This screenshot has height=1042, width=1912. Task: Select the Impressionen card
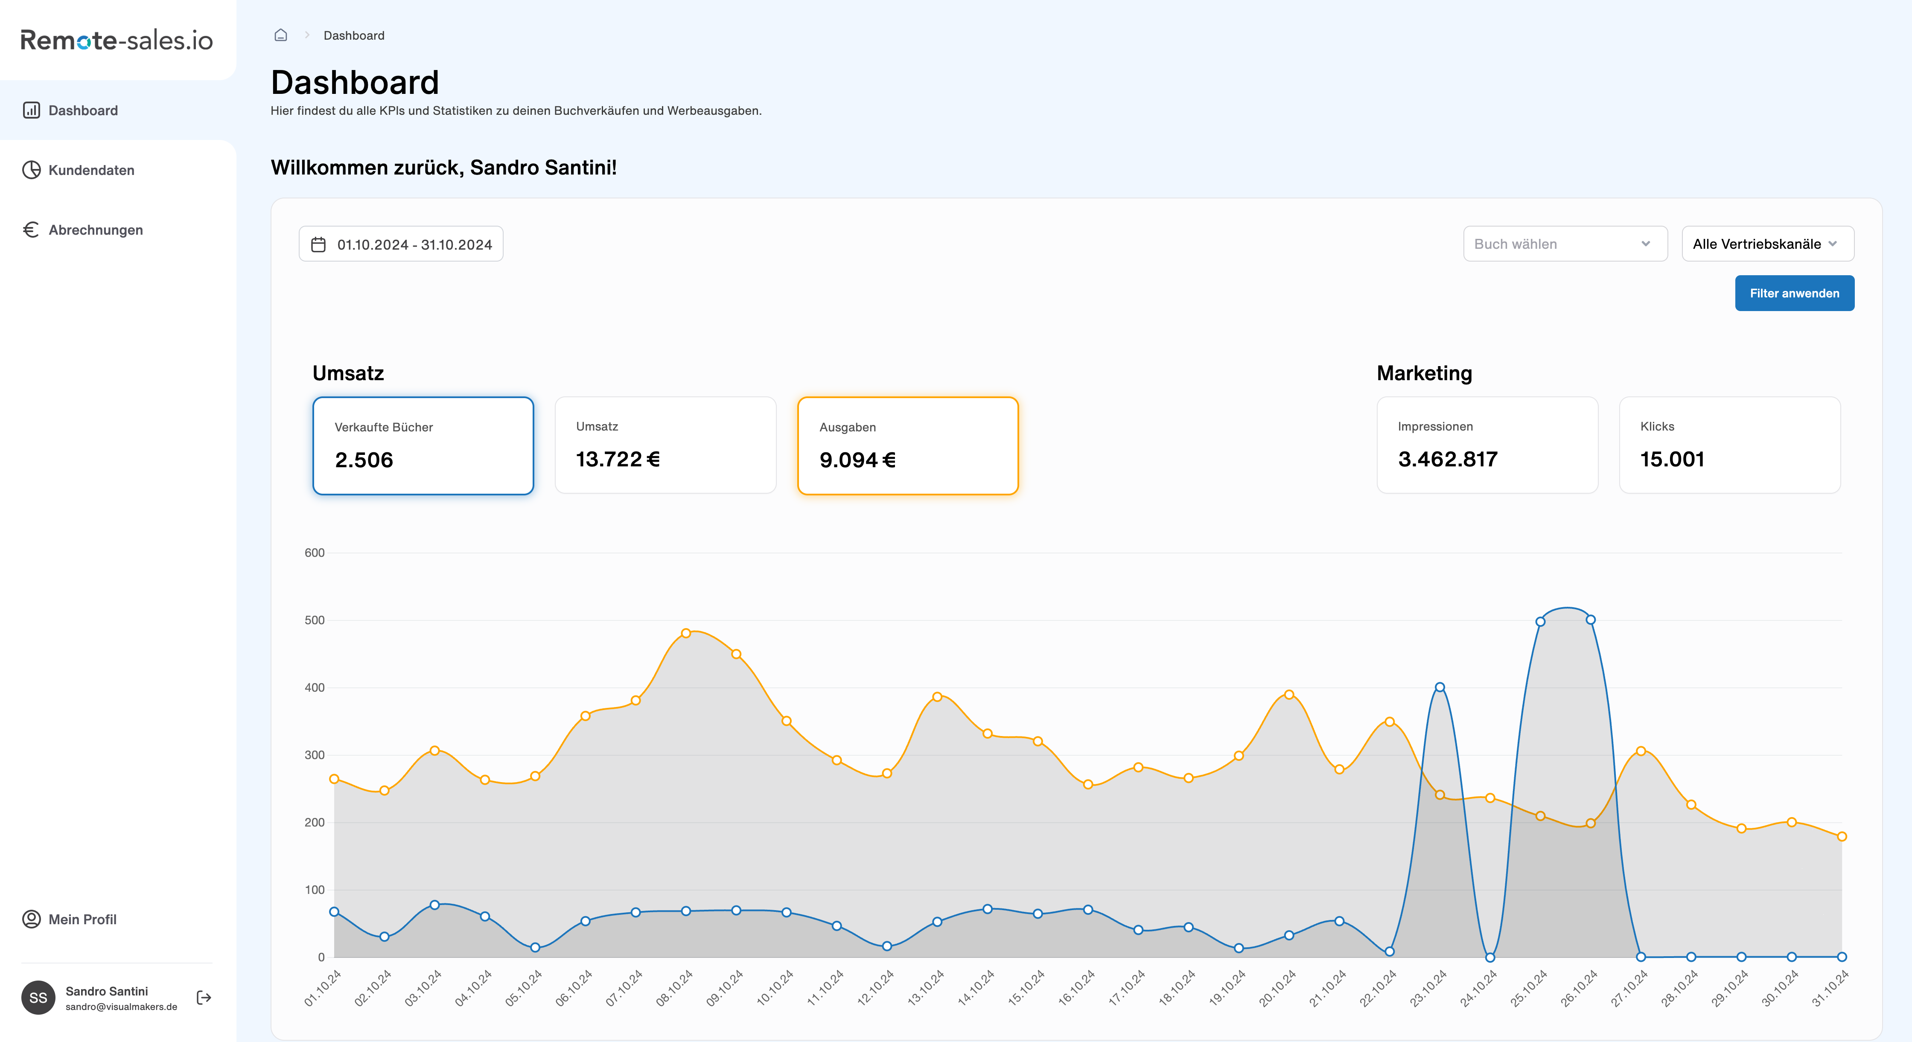[x=1486, y=445]
